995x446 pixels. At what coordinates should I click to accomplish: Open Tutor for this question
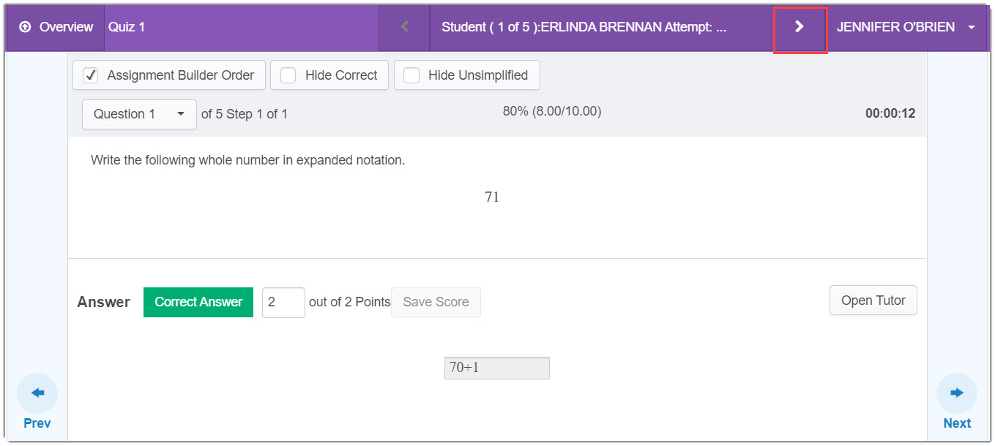click(873, 301)
